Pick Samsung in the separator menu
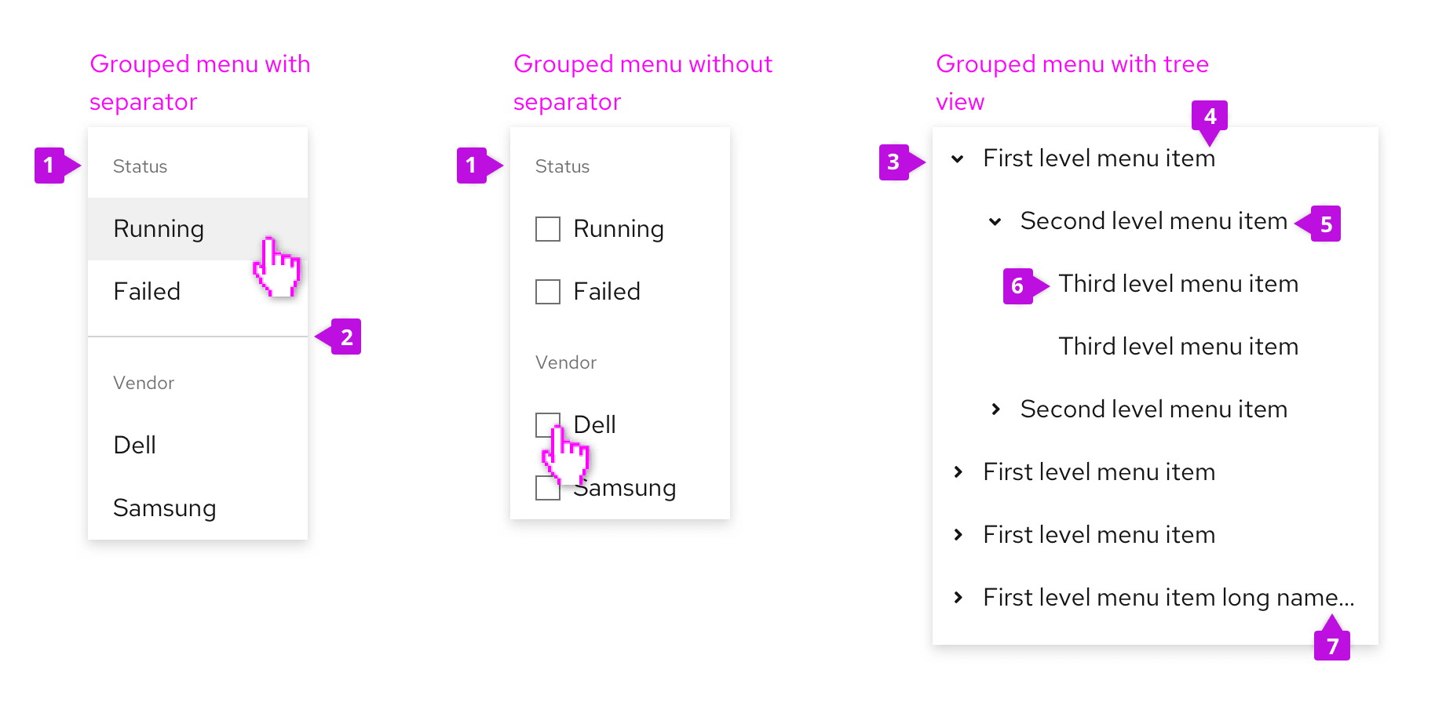Image resolution: width=1435 pixels, height=706 pixels. click(x=165, y=508)
